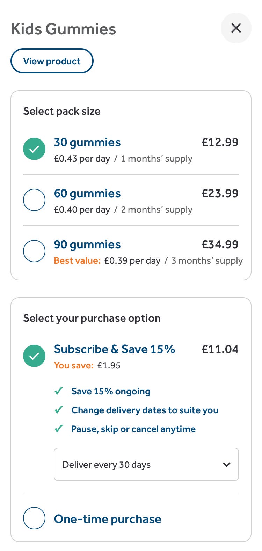
Task: Click the checkmark beside Save 15% ongoing
Action: coord(59,391)
